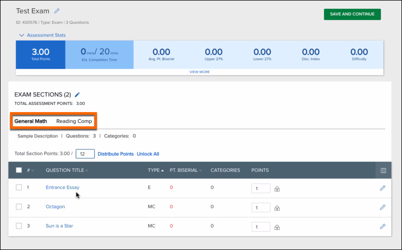Click type cell 'E' in Entrance Essay row
Image resolution: width=402 pixels, height=250 pixels.
click(149, 187)
